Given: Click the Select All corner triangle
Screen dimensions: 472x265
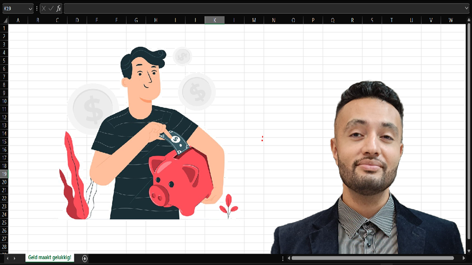Looking at the screenshot, I should pos(5,20).
